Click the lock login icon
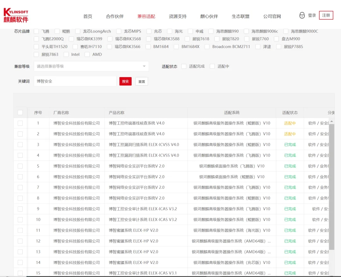 pos(302,15)
